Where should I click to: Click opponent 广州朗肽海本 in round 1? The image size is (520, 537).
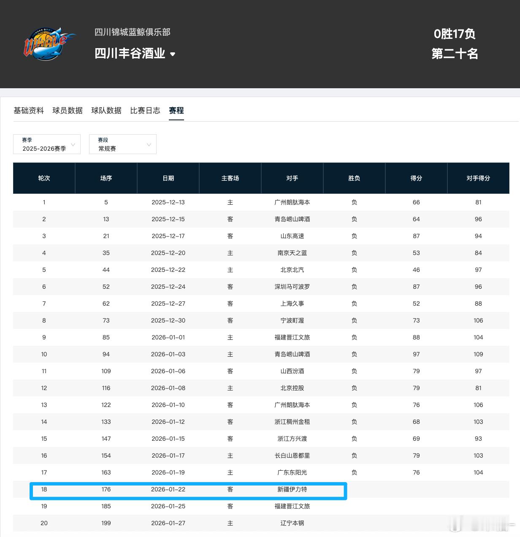292,202
